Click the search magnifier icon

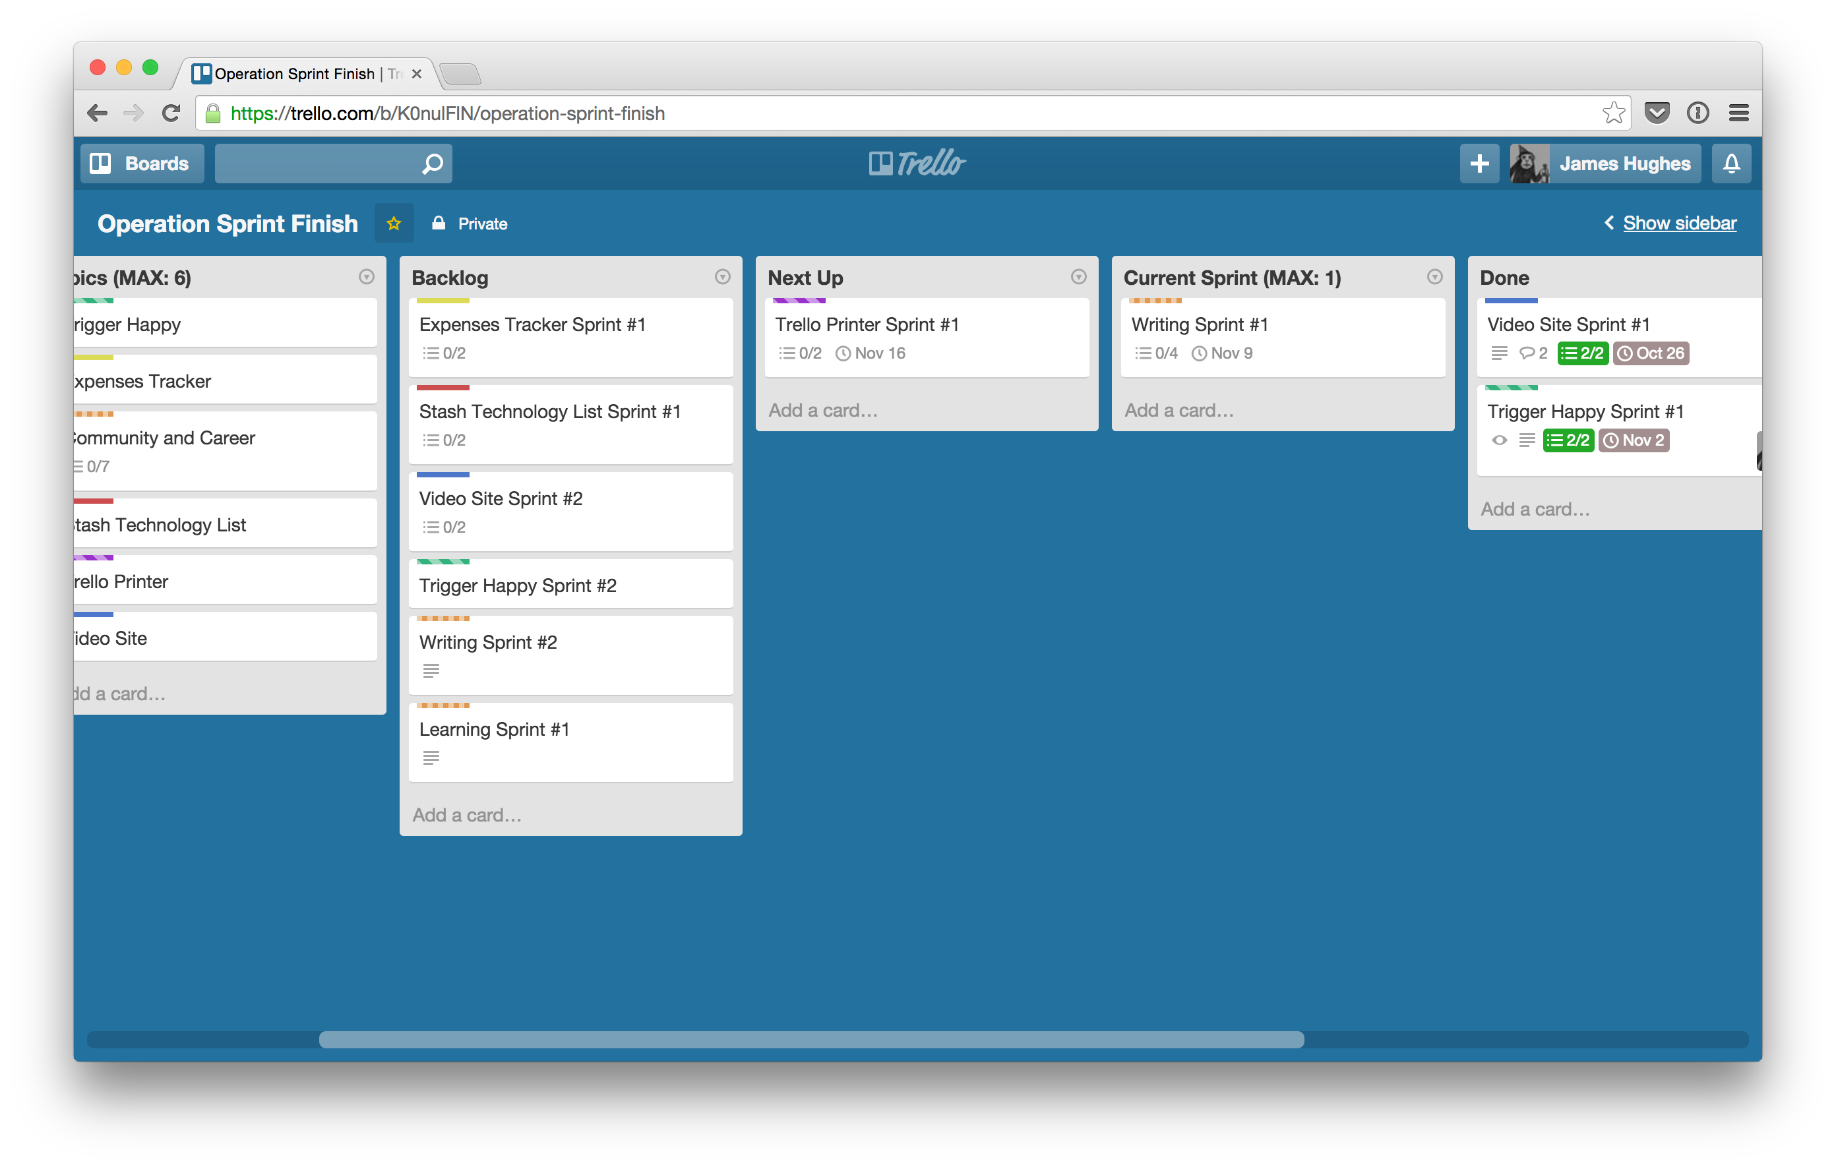pyautogui.click(x=433, y=163)
